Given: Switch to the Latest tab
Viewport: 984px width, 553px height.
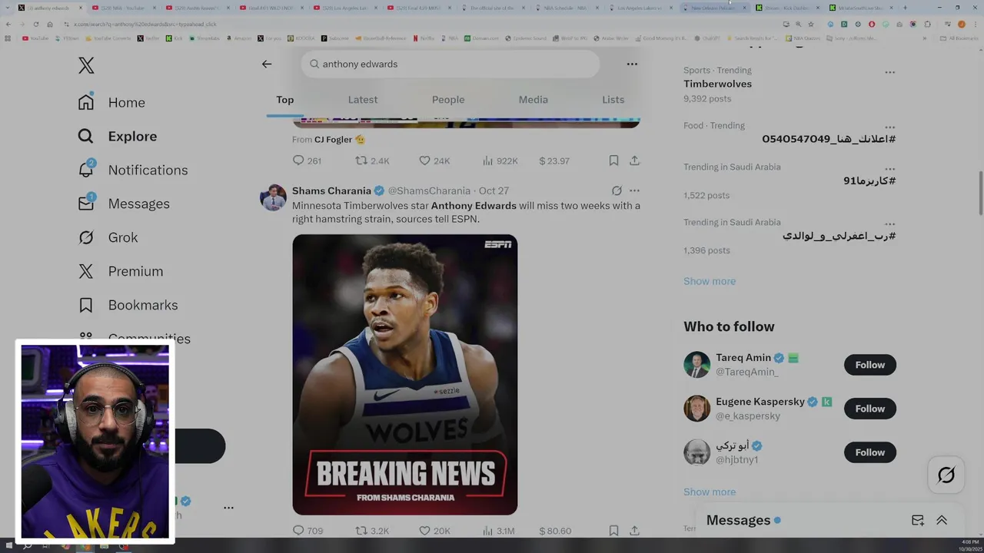Looking at the screenshot, I should (363, 100).
